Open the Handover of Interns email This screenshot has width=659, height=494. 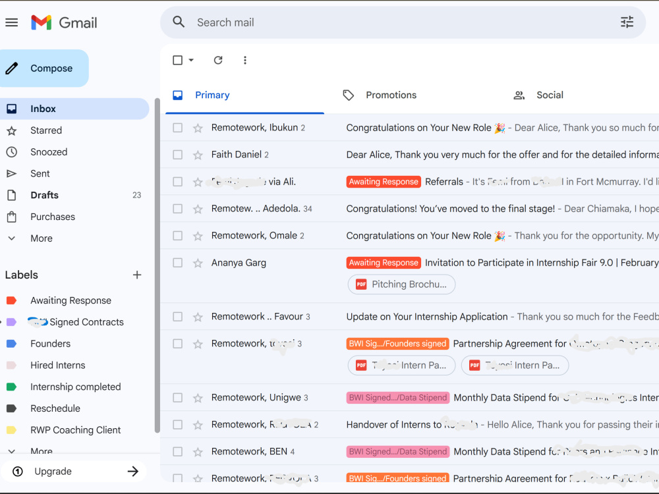click(x=410, y=425)
